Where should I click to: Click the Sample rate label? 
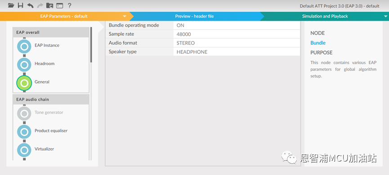[x=121, y=34]
